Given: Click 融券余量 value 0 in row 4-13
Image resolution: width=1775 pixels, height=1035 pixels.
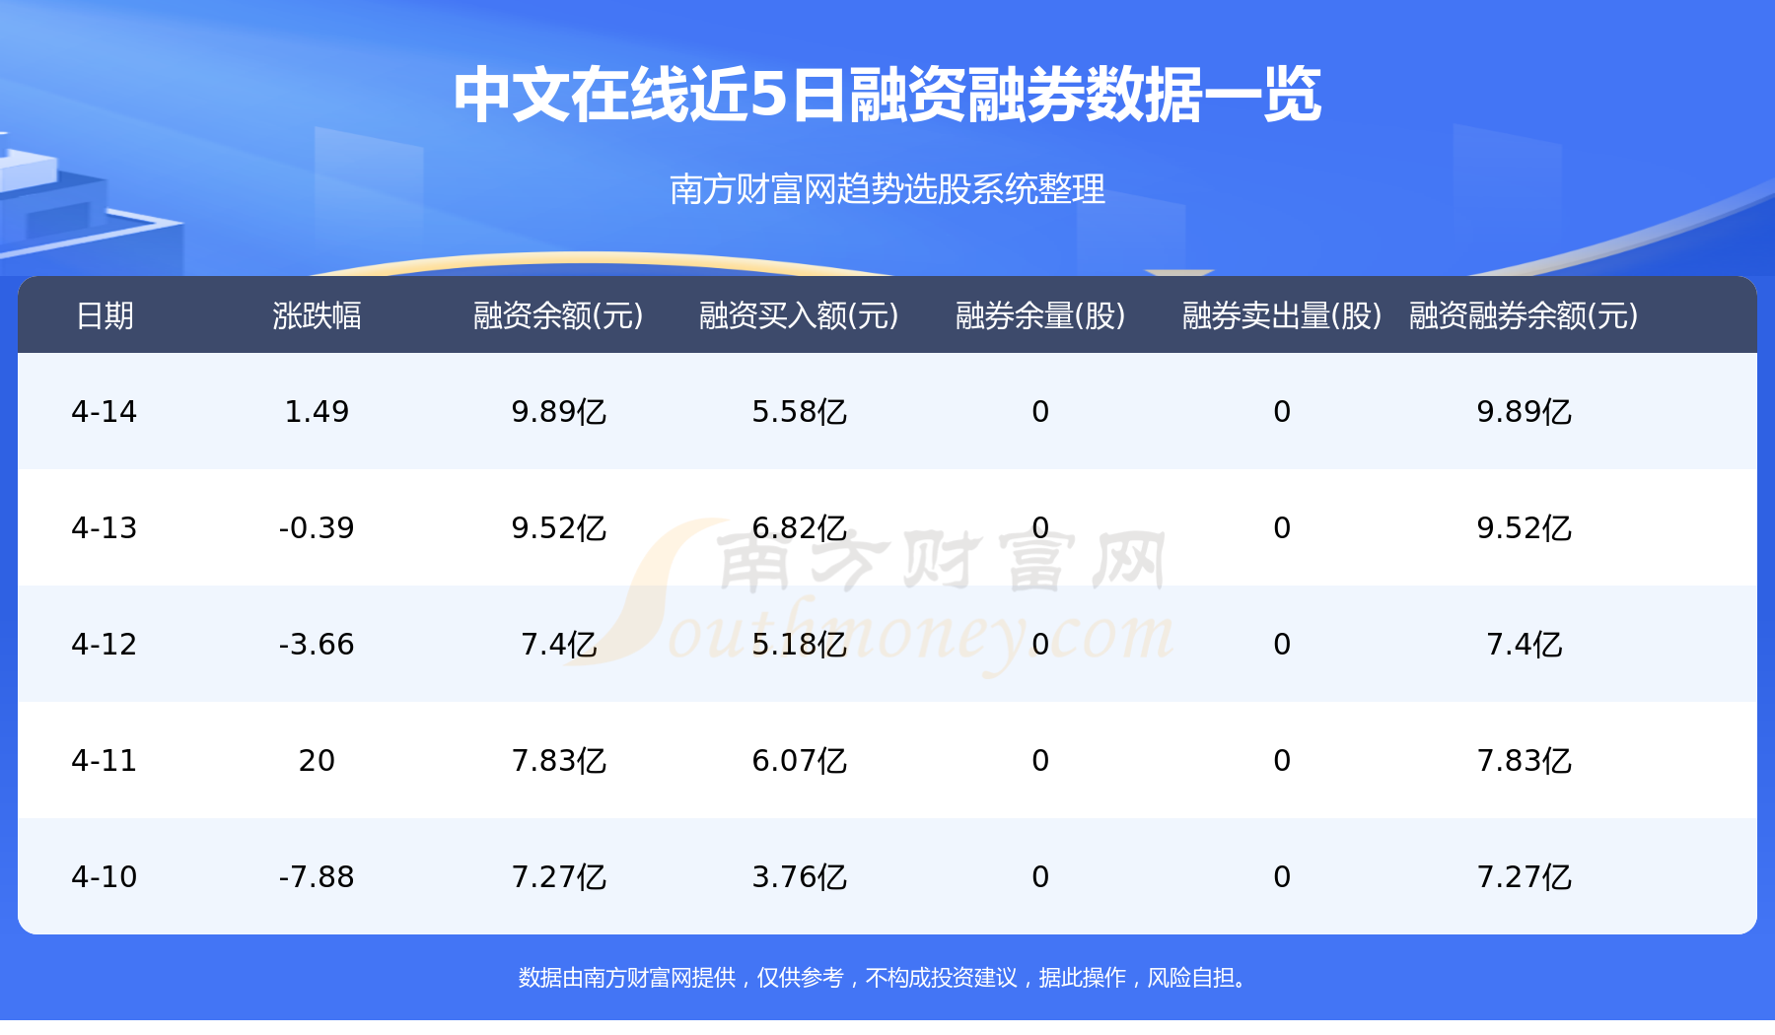Looking at the screenshot, I should [1040, 528].
